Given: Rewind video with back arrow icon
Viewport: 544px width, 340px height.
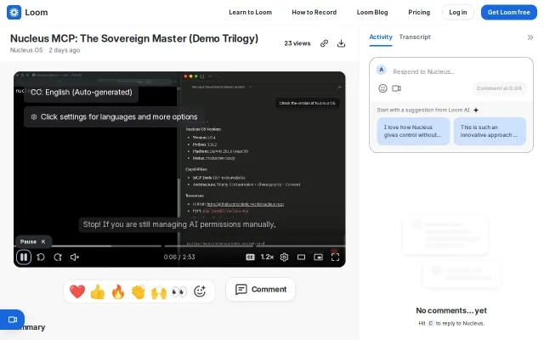Looking at the screenshot, I should (41, 257).
